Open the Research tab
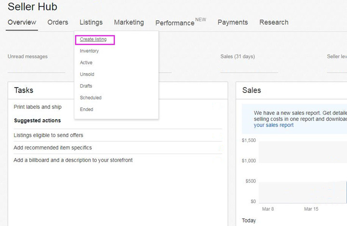Screen dimensions: 347x226 (x=274, y=23)
